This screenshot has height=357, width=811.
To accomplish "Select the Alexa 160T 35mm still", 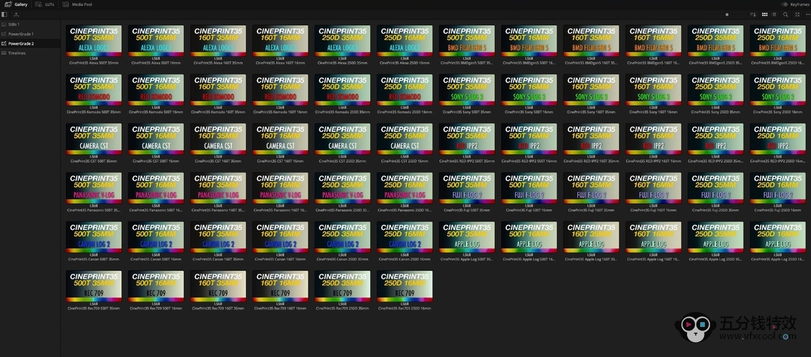I will pyautogui.click(x=218, y=41).
